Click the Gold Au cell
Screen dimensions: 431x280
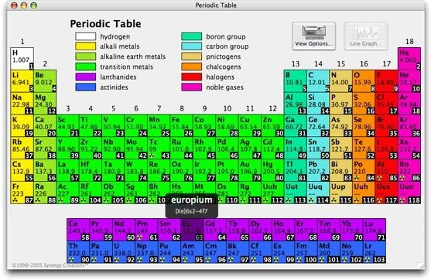[250, 170]
